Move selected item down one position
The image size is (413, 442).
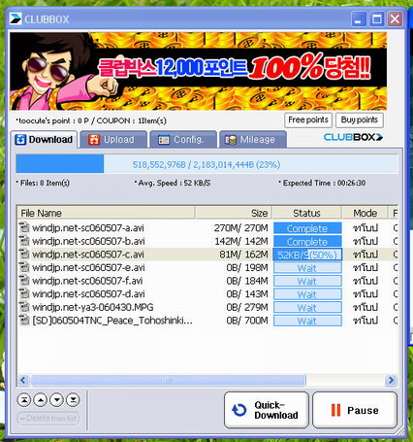coord(57,400)
